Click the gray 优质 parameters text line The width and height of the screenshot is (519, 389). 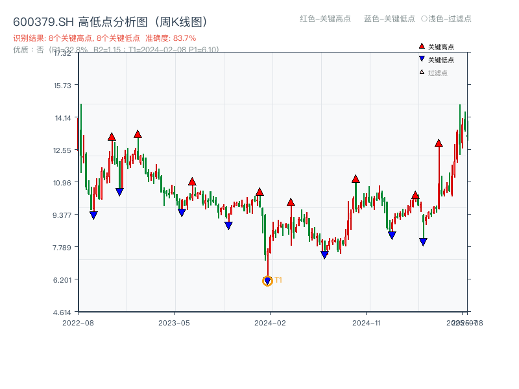tap(115, 49)
